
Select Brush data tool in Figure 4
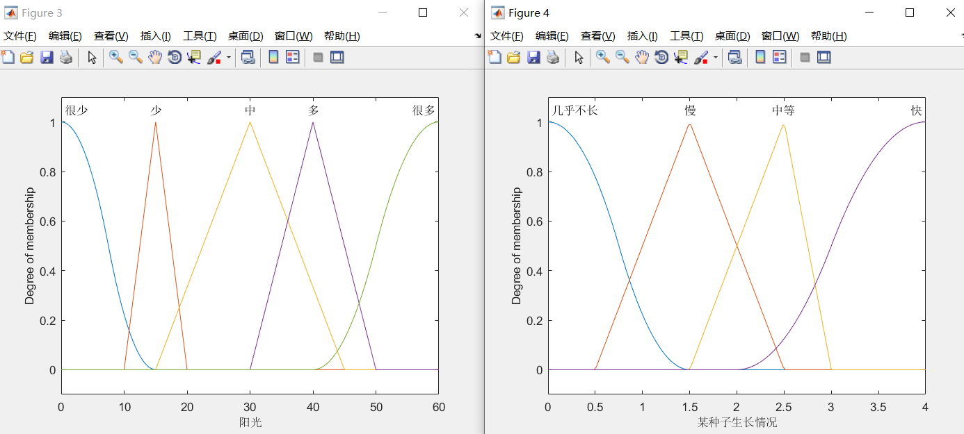point(701,58)
